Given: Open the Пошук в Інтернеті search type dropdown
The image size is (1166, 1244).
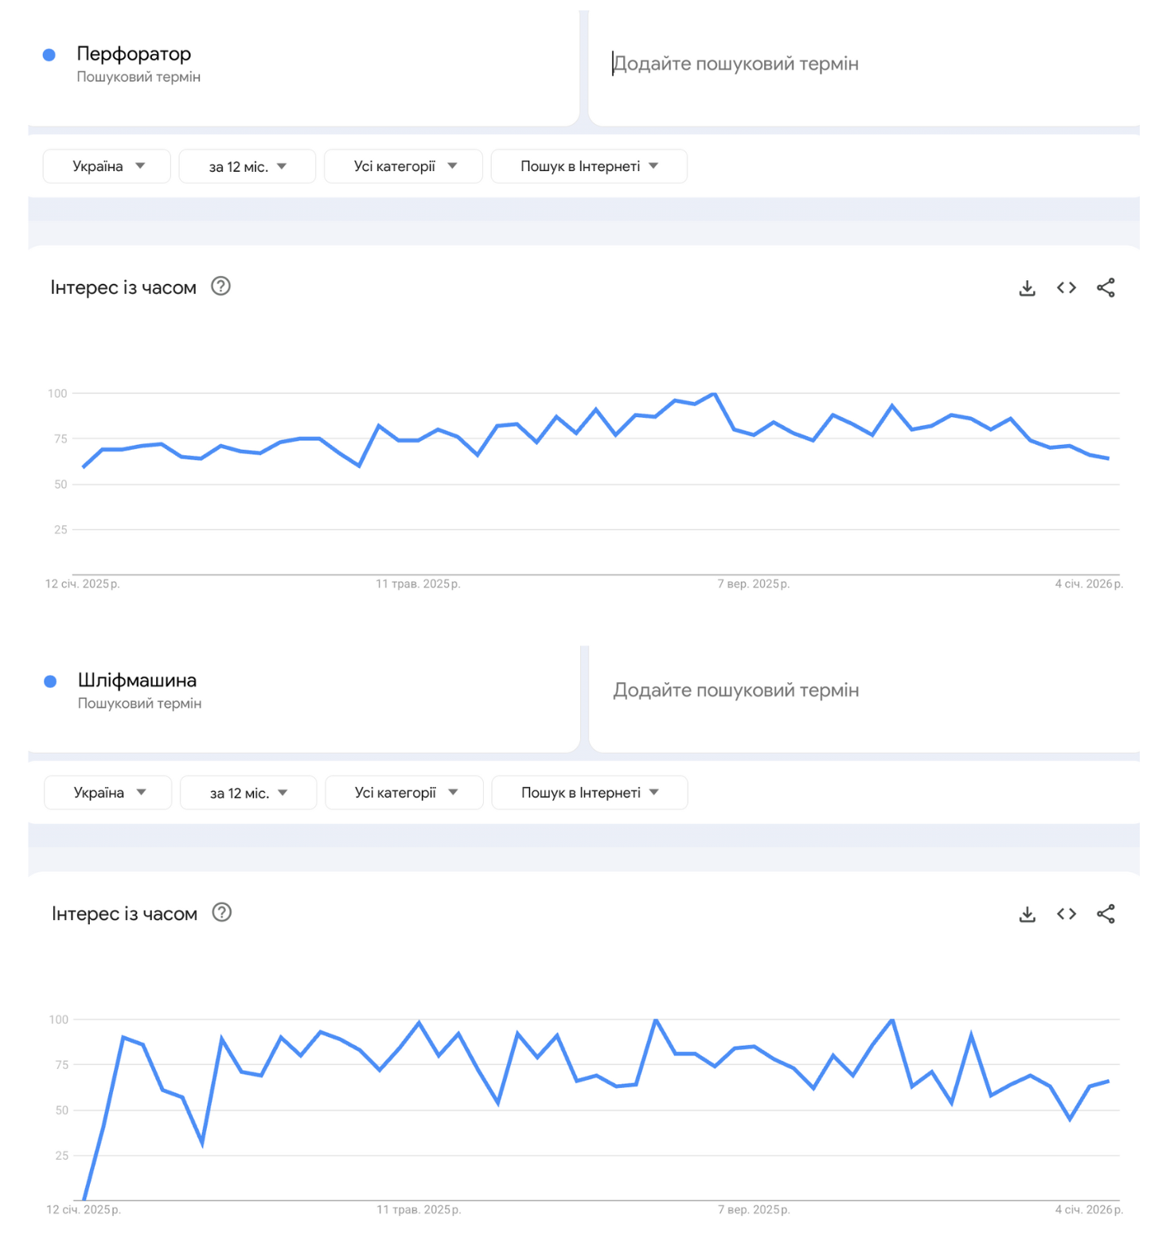Looking at the screenshot, I should click(589, 166).
